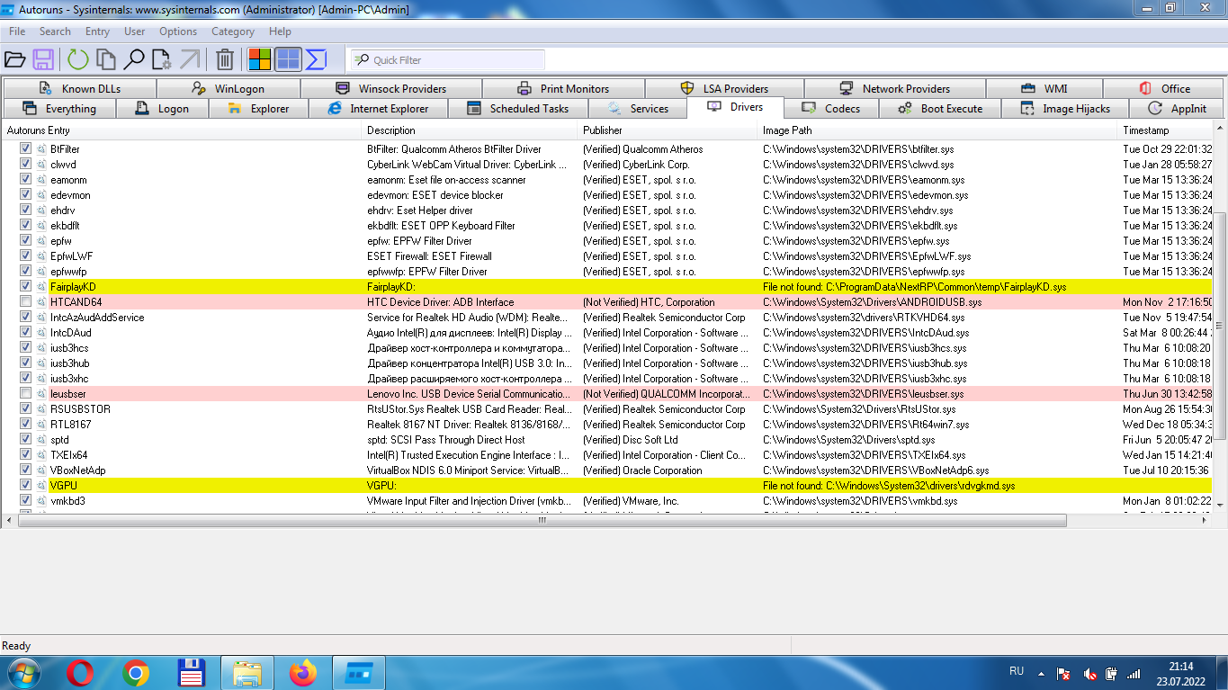Viewport: 1228px width, 690px height.
Task: Enable the HTCAND64 entry checkbox
Action: [25, 301]
